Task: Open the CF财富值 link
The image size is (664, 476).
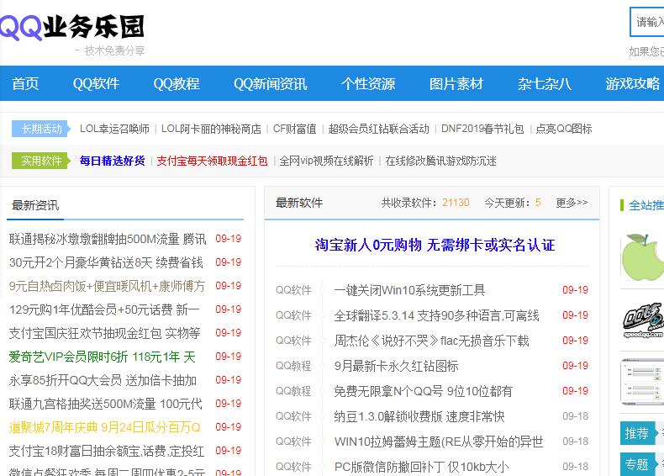Action: click(x=294, y=129)
